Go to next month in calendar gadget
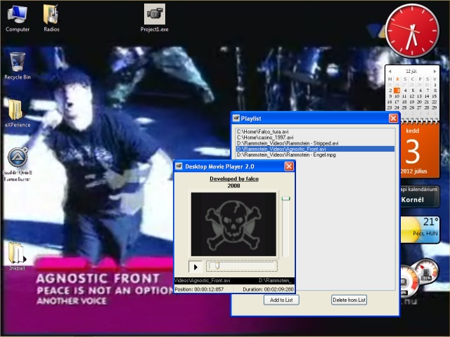This screenshot has height=337, width=450. pos(435,71)
